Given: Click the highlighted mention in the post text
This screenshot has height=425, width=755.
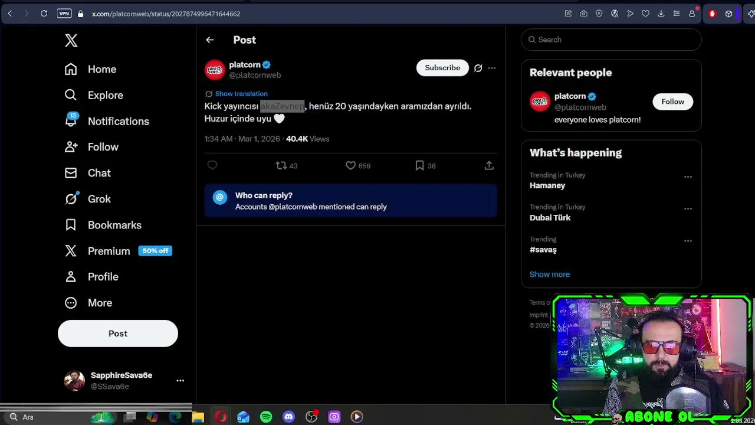Looking at the screenshot, I should pos(283,106).
